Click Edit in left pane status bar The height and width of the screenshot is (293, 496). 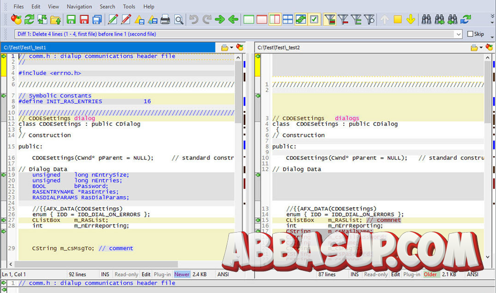tap(146, 274)
